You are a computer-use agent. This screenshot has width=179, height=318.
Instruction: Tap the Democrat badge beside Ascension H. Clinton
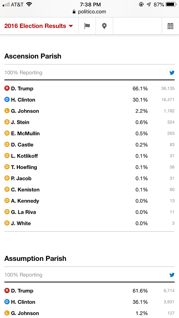click(x=7, y=100)
